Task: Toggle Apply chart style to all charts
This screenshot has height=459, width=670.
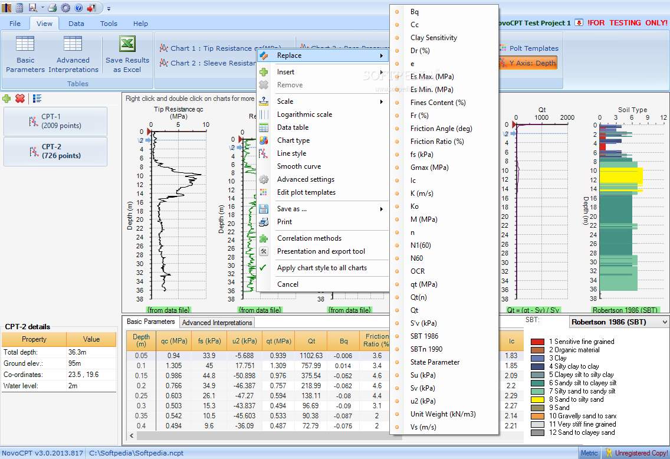Action: [323, 268]
